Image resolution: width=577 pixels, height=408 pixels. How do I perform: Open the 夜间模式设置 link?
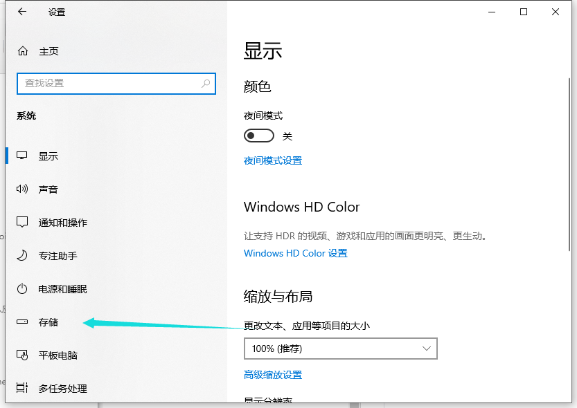(273, 160)
